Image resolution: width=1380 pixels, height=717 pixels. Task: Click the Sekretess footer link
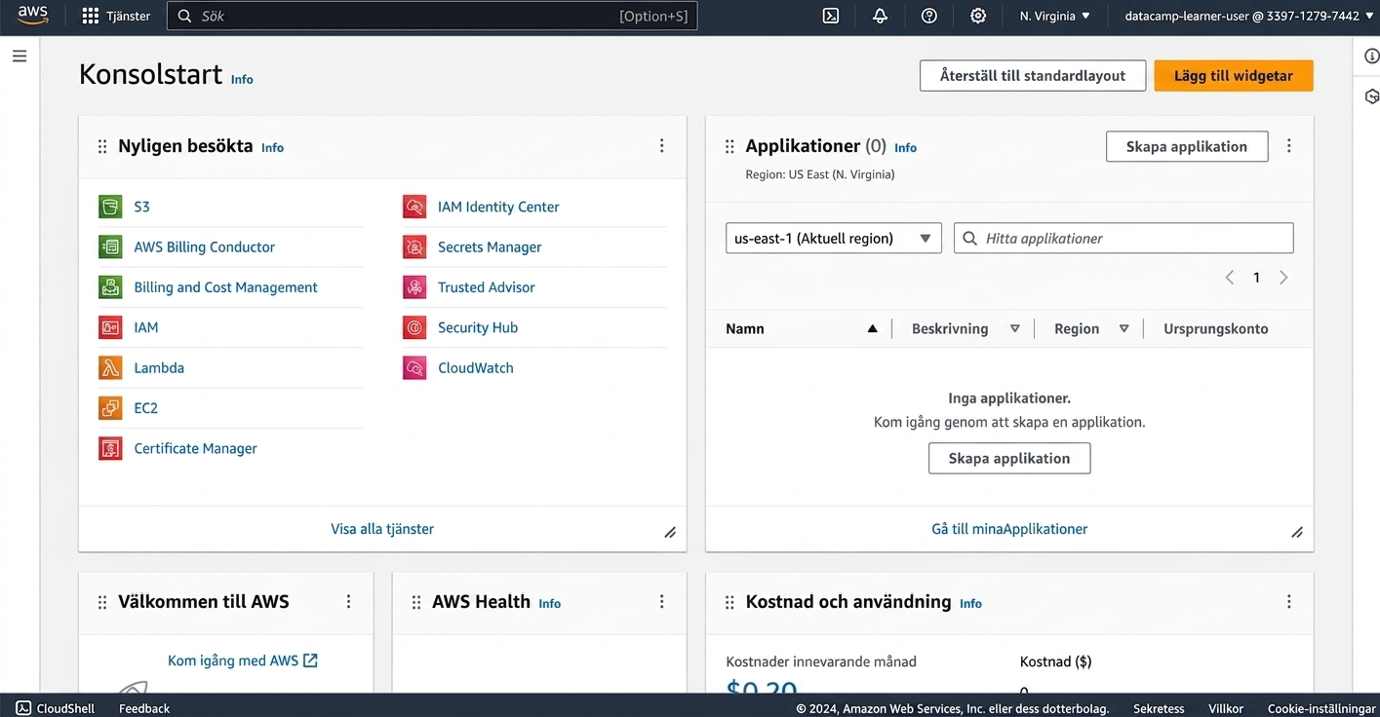1159,708
